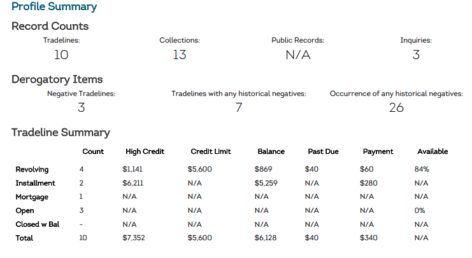The height and width of the screenshot is (258, 472).
Task: Click the Collections count of 13
Action: pyautogui.click(x=180, y=55)
